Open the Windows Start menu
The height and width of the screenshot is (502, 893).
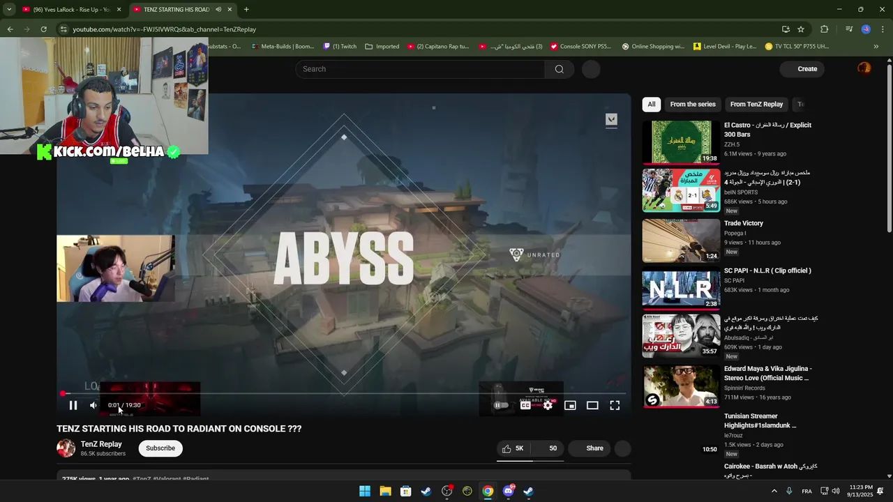tap(365, 491)
